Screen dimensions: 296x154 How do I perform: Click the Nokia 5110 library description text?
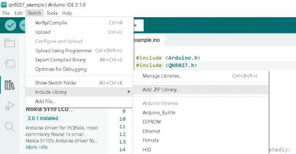pyautogui.click(x=62, y=134)
